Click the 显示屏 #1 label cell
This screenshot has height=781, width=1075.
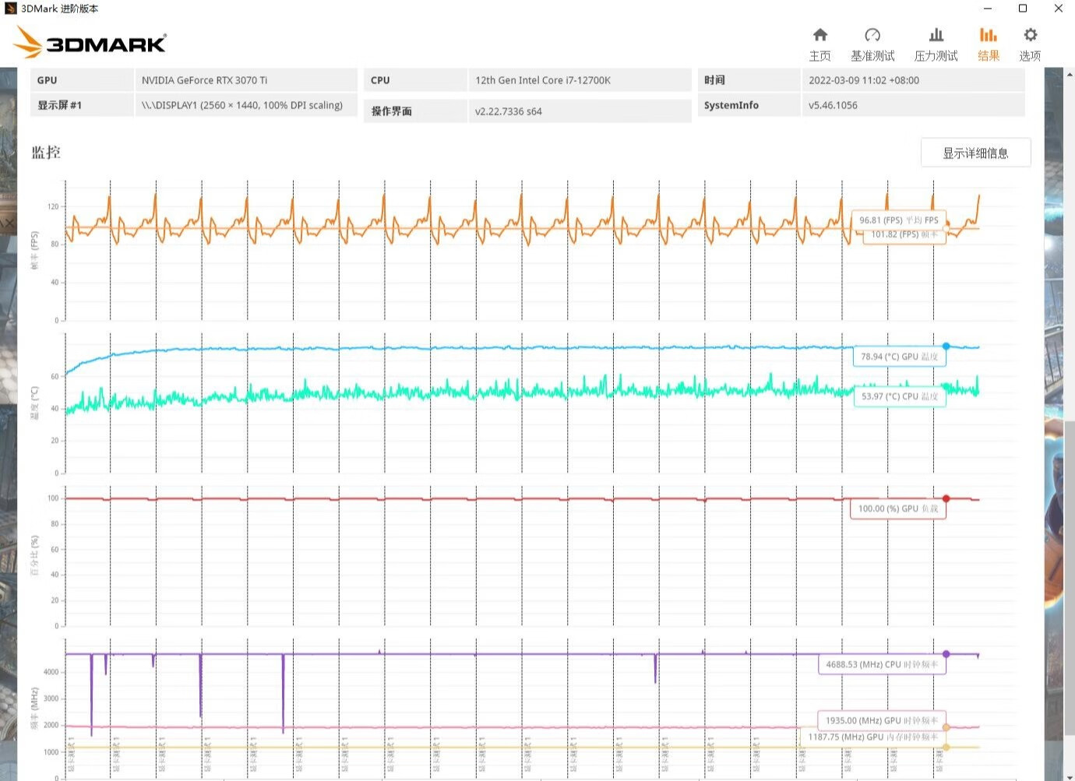[x=83, y=105]
